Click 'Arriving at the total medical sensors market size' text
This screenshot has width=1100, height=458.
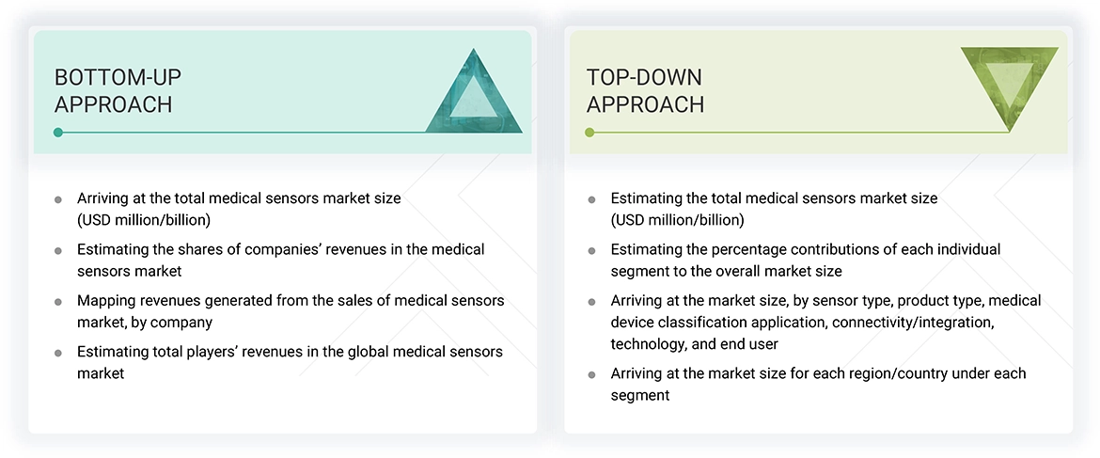tap(239, 198)
